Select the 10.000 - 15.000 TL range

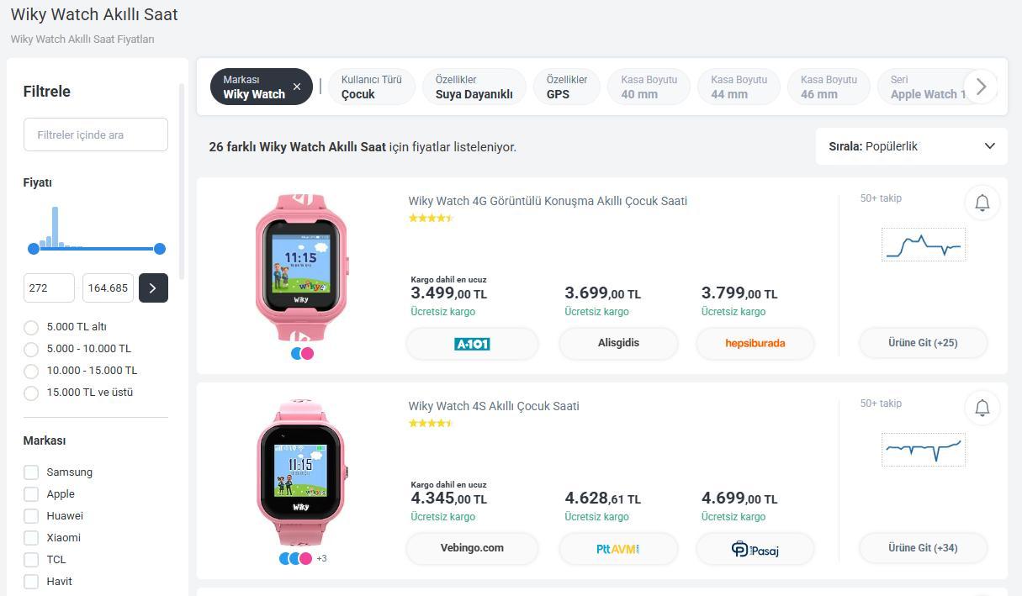31,371
